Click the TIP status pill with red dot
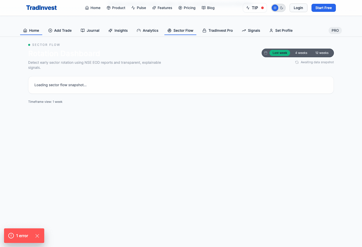The height and width of the screenshot is (247, 362). click(255, 8)
